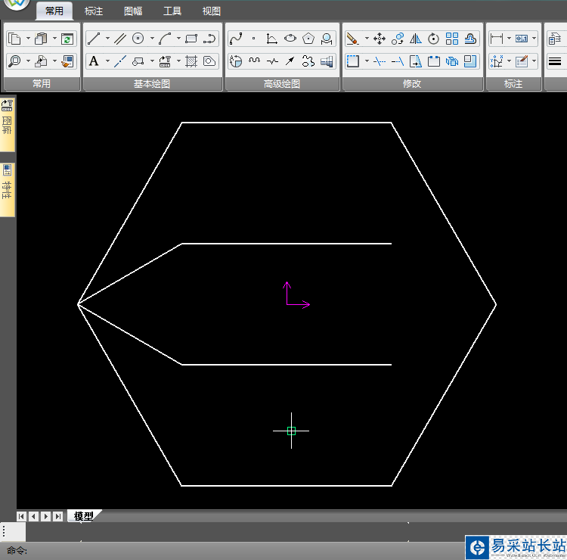Click the Local enlarged view tool

click(x=327, y=39)
